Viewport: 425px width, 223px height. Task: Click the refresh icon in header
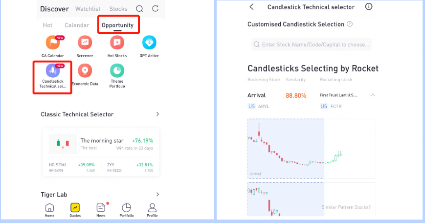156,9
